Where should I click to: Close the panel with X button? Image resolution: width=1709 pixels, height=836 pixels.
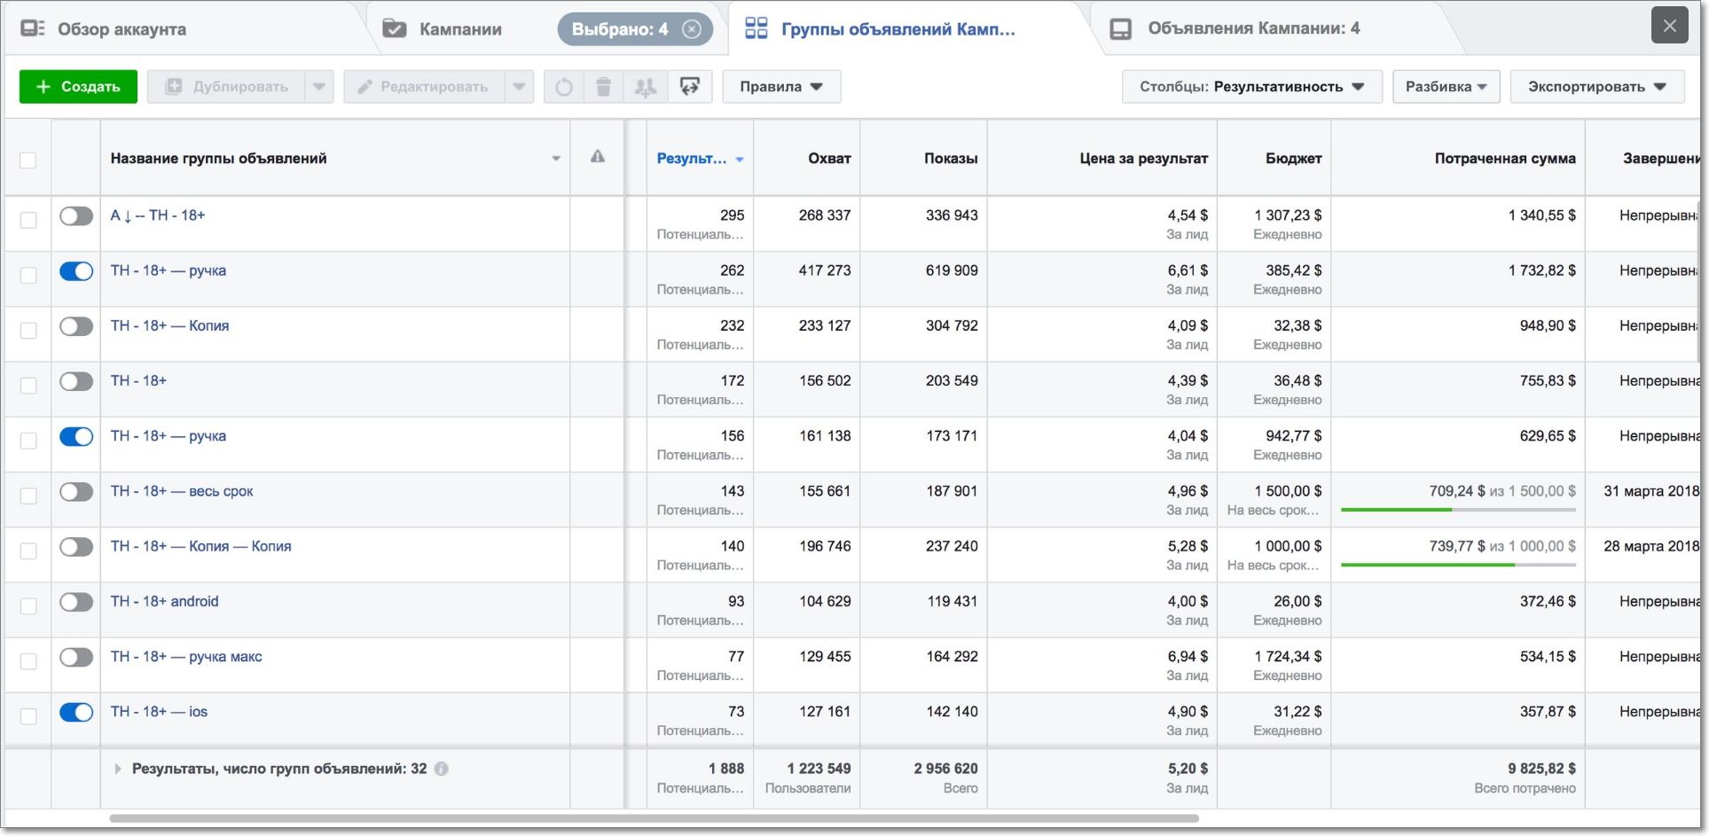pyautogui.click(x=1669, y=26)
